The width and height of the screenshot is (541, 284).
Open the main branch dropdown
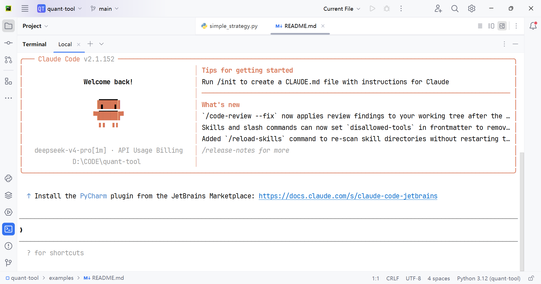(x=105, y=8)
